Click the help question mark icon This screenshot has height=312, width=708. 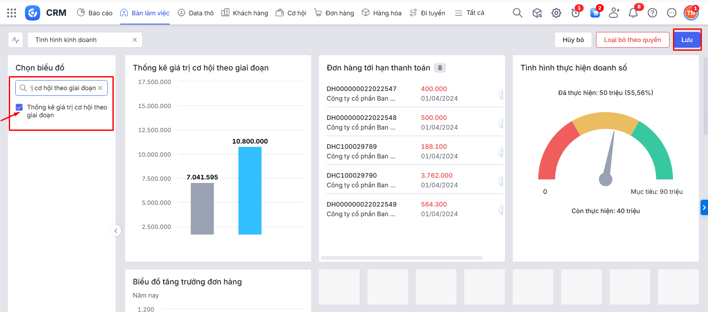pyautogui.click(x=652, y=13)
